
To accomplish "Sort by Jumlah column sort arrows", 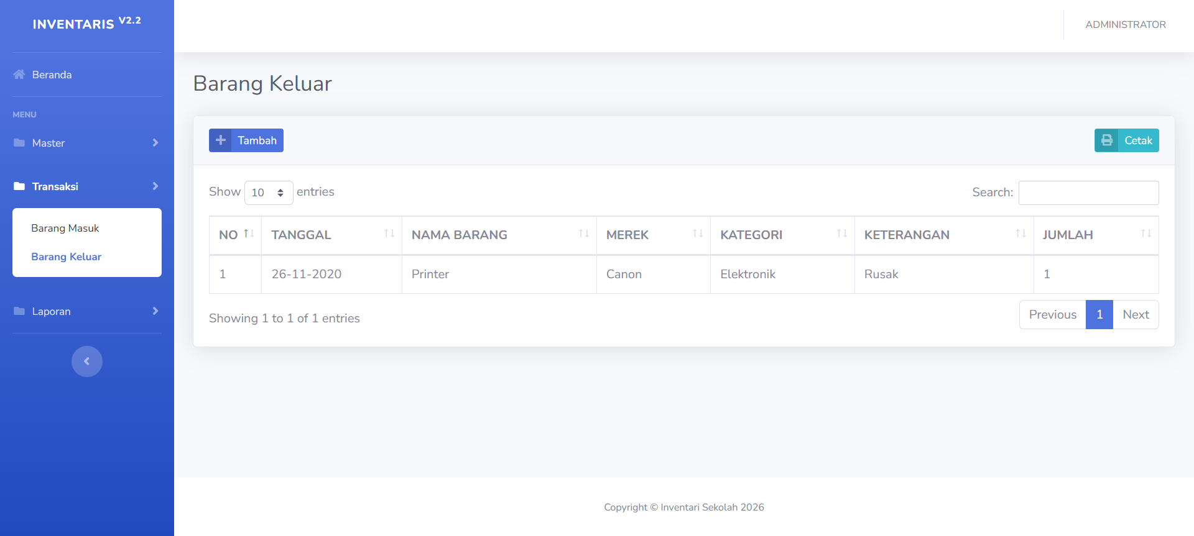I will (x=1145, y=234).
